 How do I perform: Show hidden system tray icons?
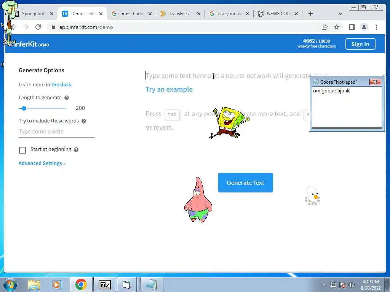[x=324, y=285]
